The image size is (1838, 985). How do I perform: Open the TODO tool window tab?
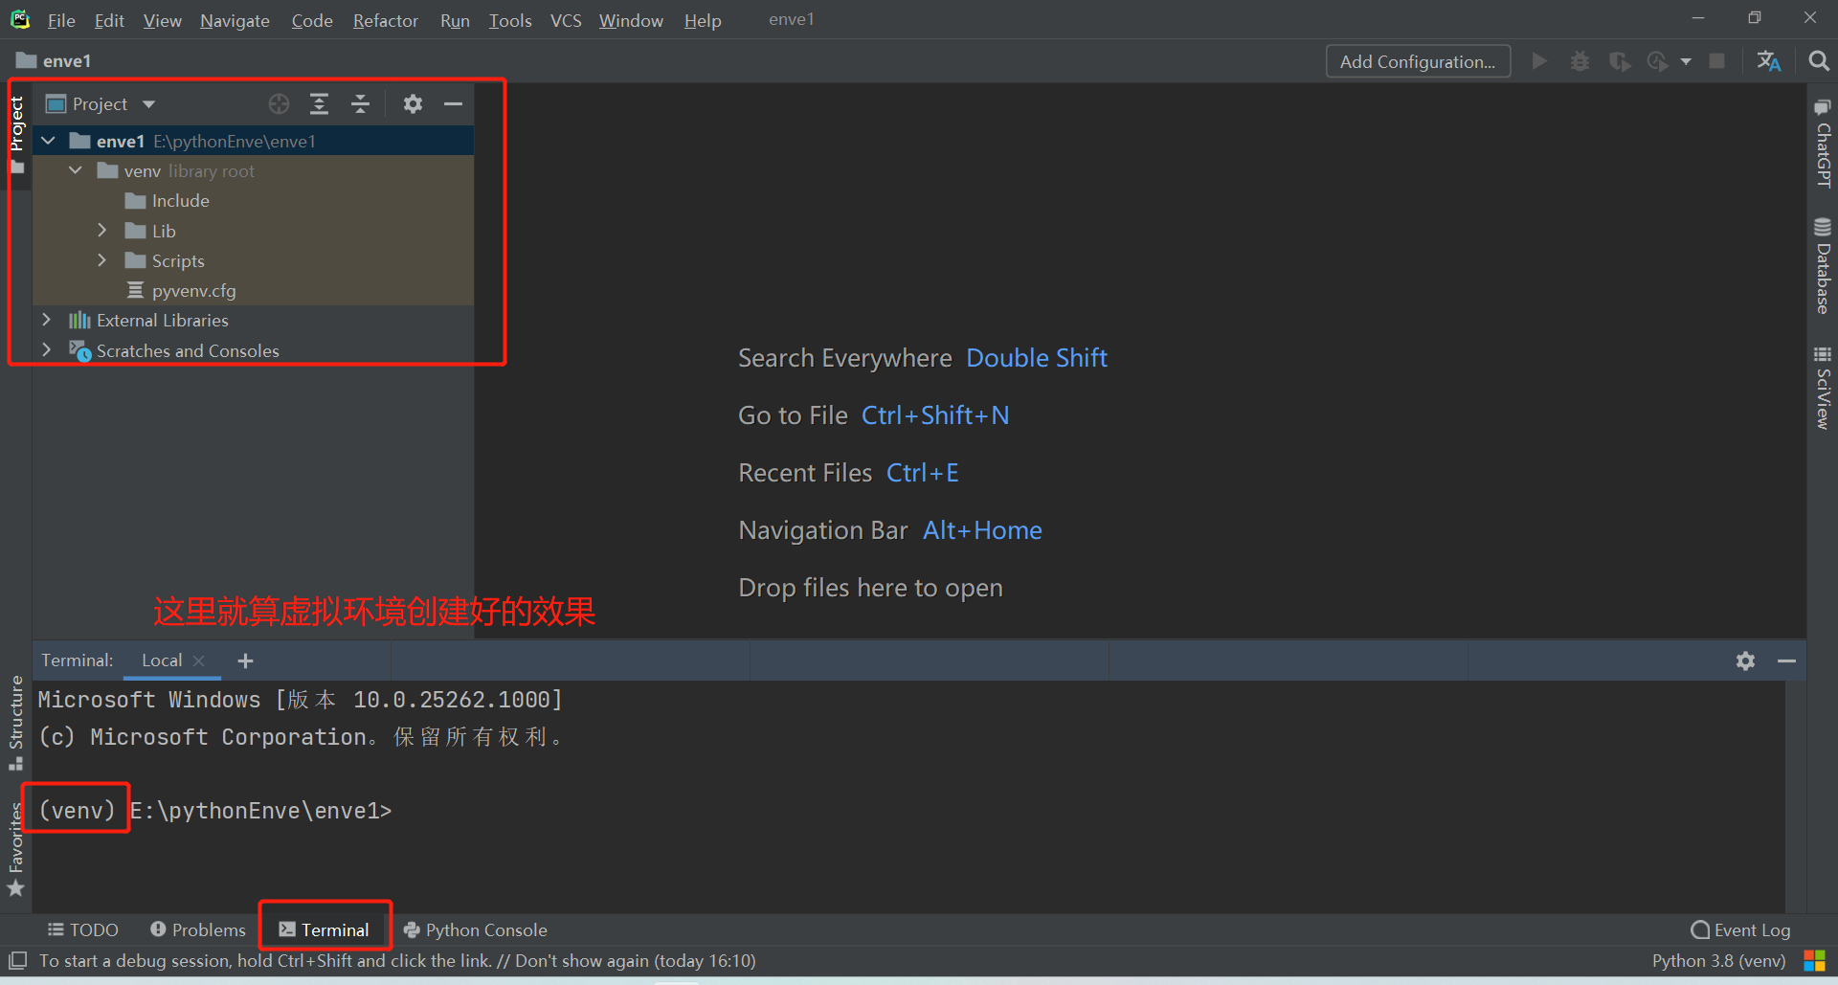(x=83, y=929)
